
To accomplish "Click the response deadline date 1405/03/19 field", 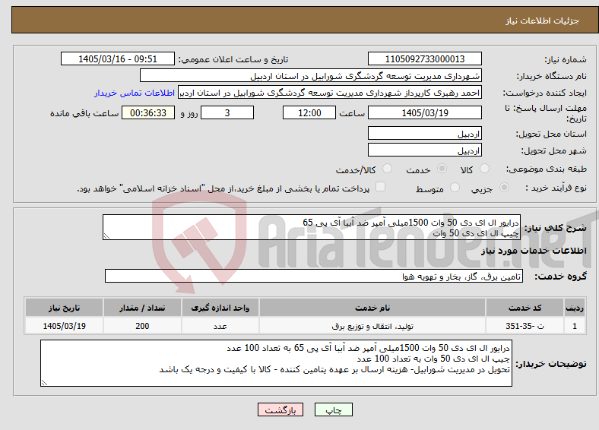I will click(x=425, y=112).
